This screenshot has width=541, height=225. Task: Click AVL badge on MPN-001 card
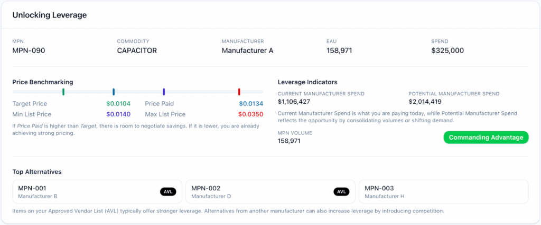167,192
